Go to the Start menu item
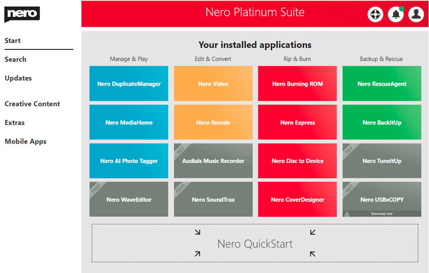The height and width of the screenshot is (273, 429). click(x=12, y=41)
